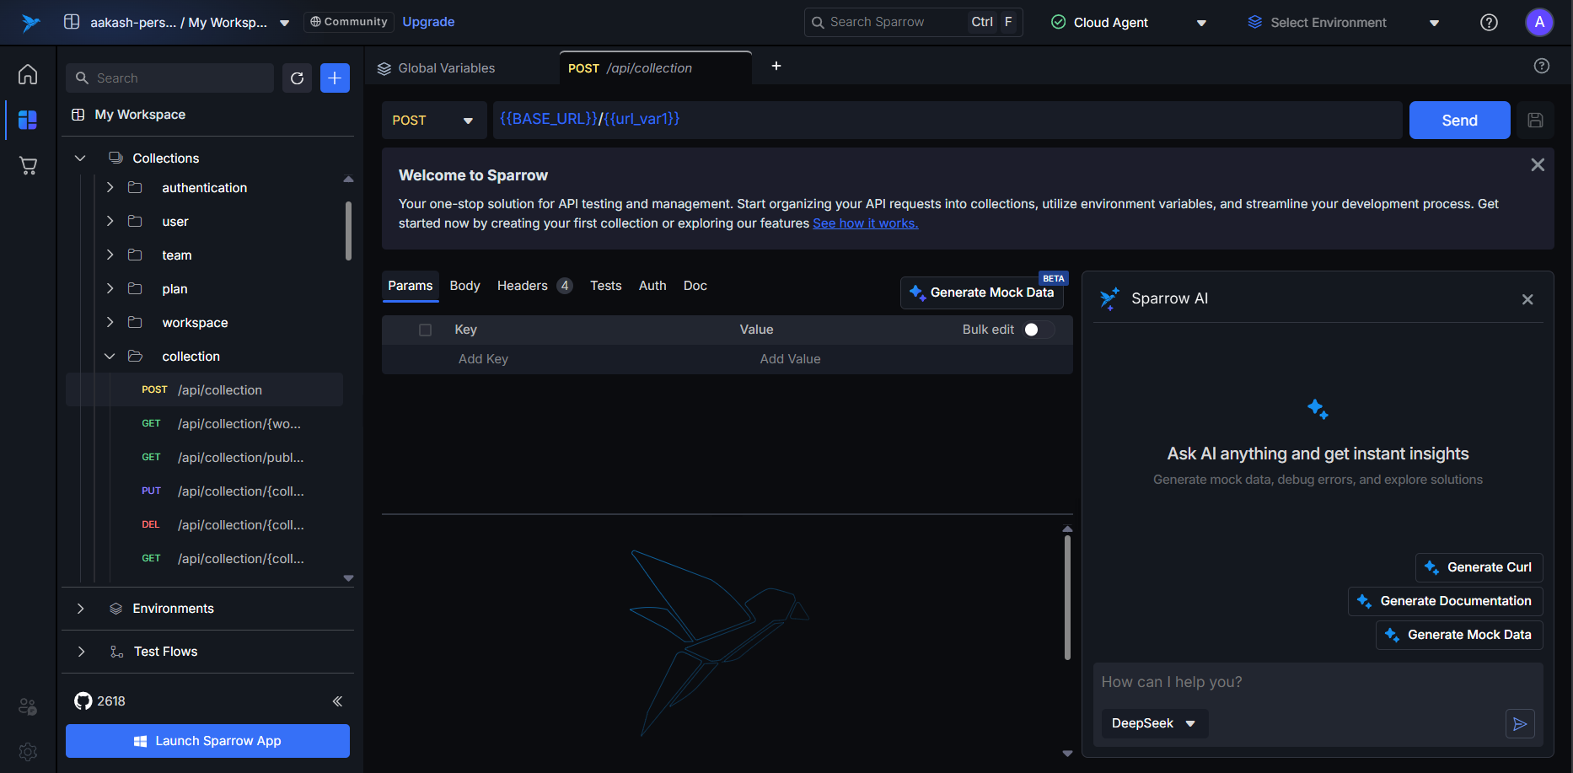The width and height of the screenshot is (1573, 773).
Task: Expand the plan folder
Action: 110,288
